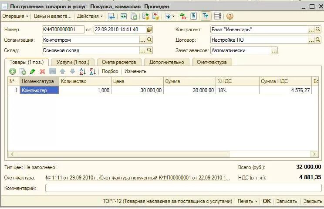
Task: Delete the row with red X icon
Action: pos(42,71)
